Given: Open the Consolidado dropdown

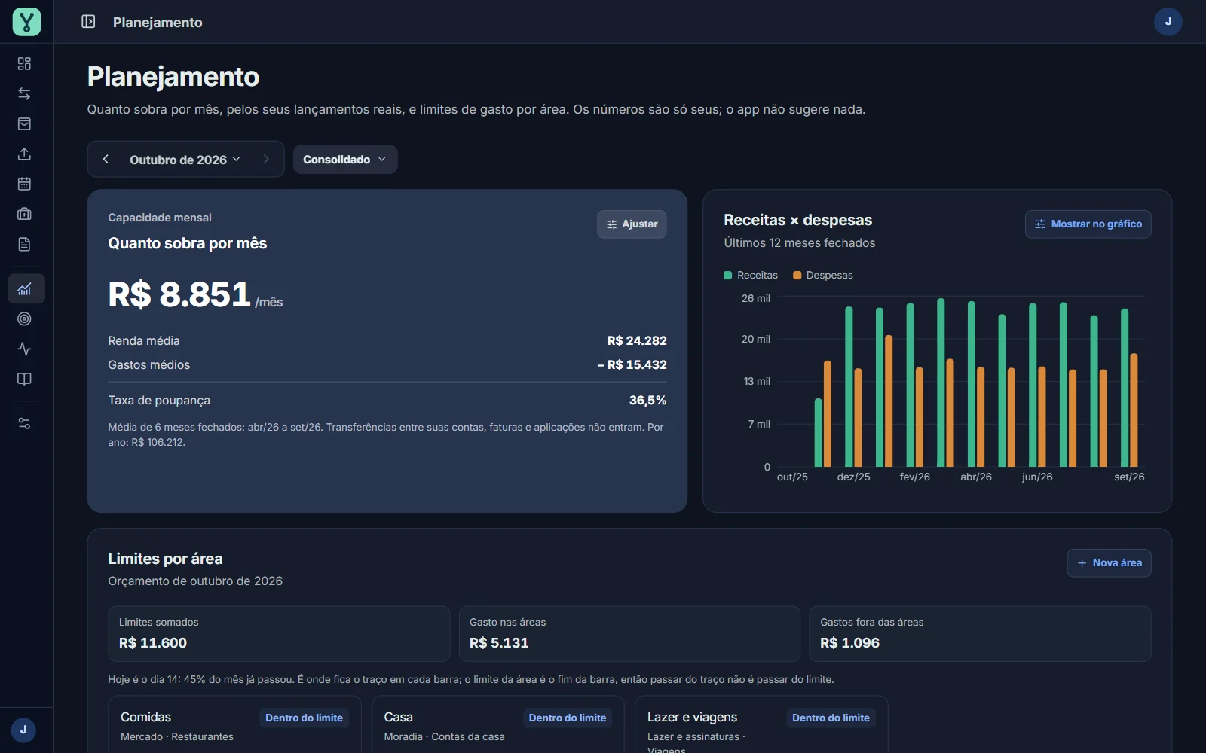Looking at the screenshot, I should click(x=345, y=160).
